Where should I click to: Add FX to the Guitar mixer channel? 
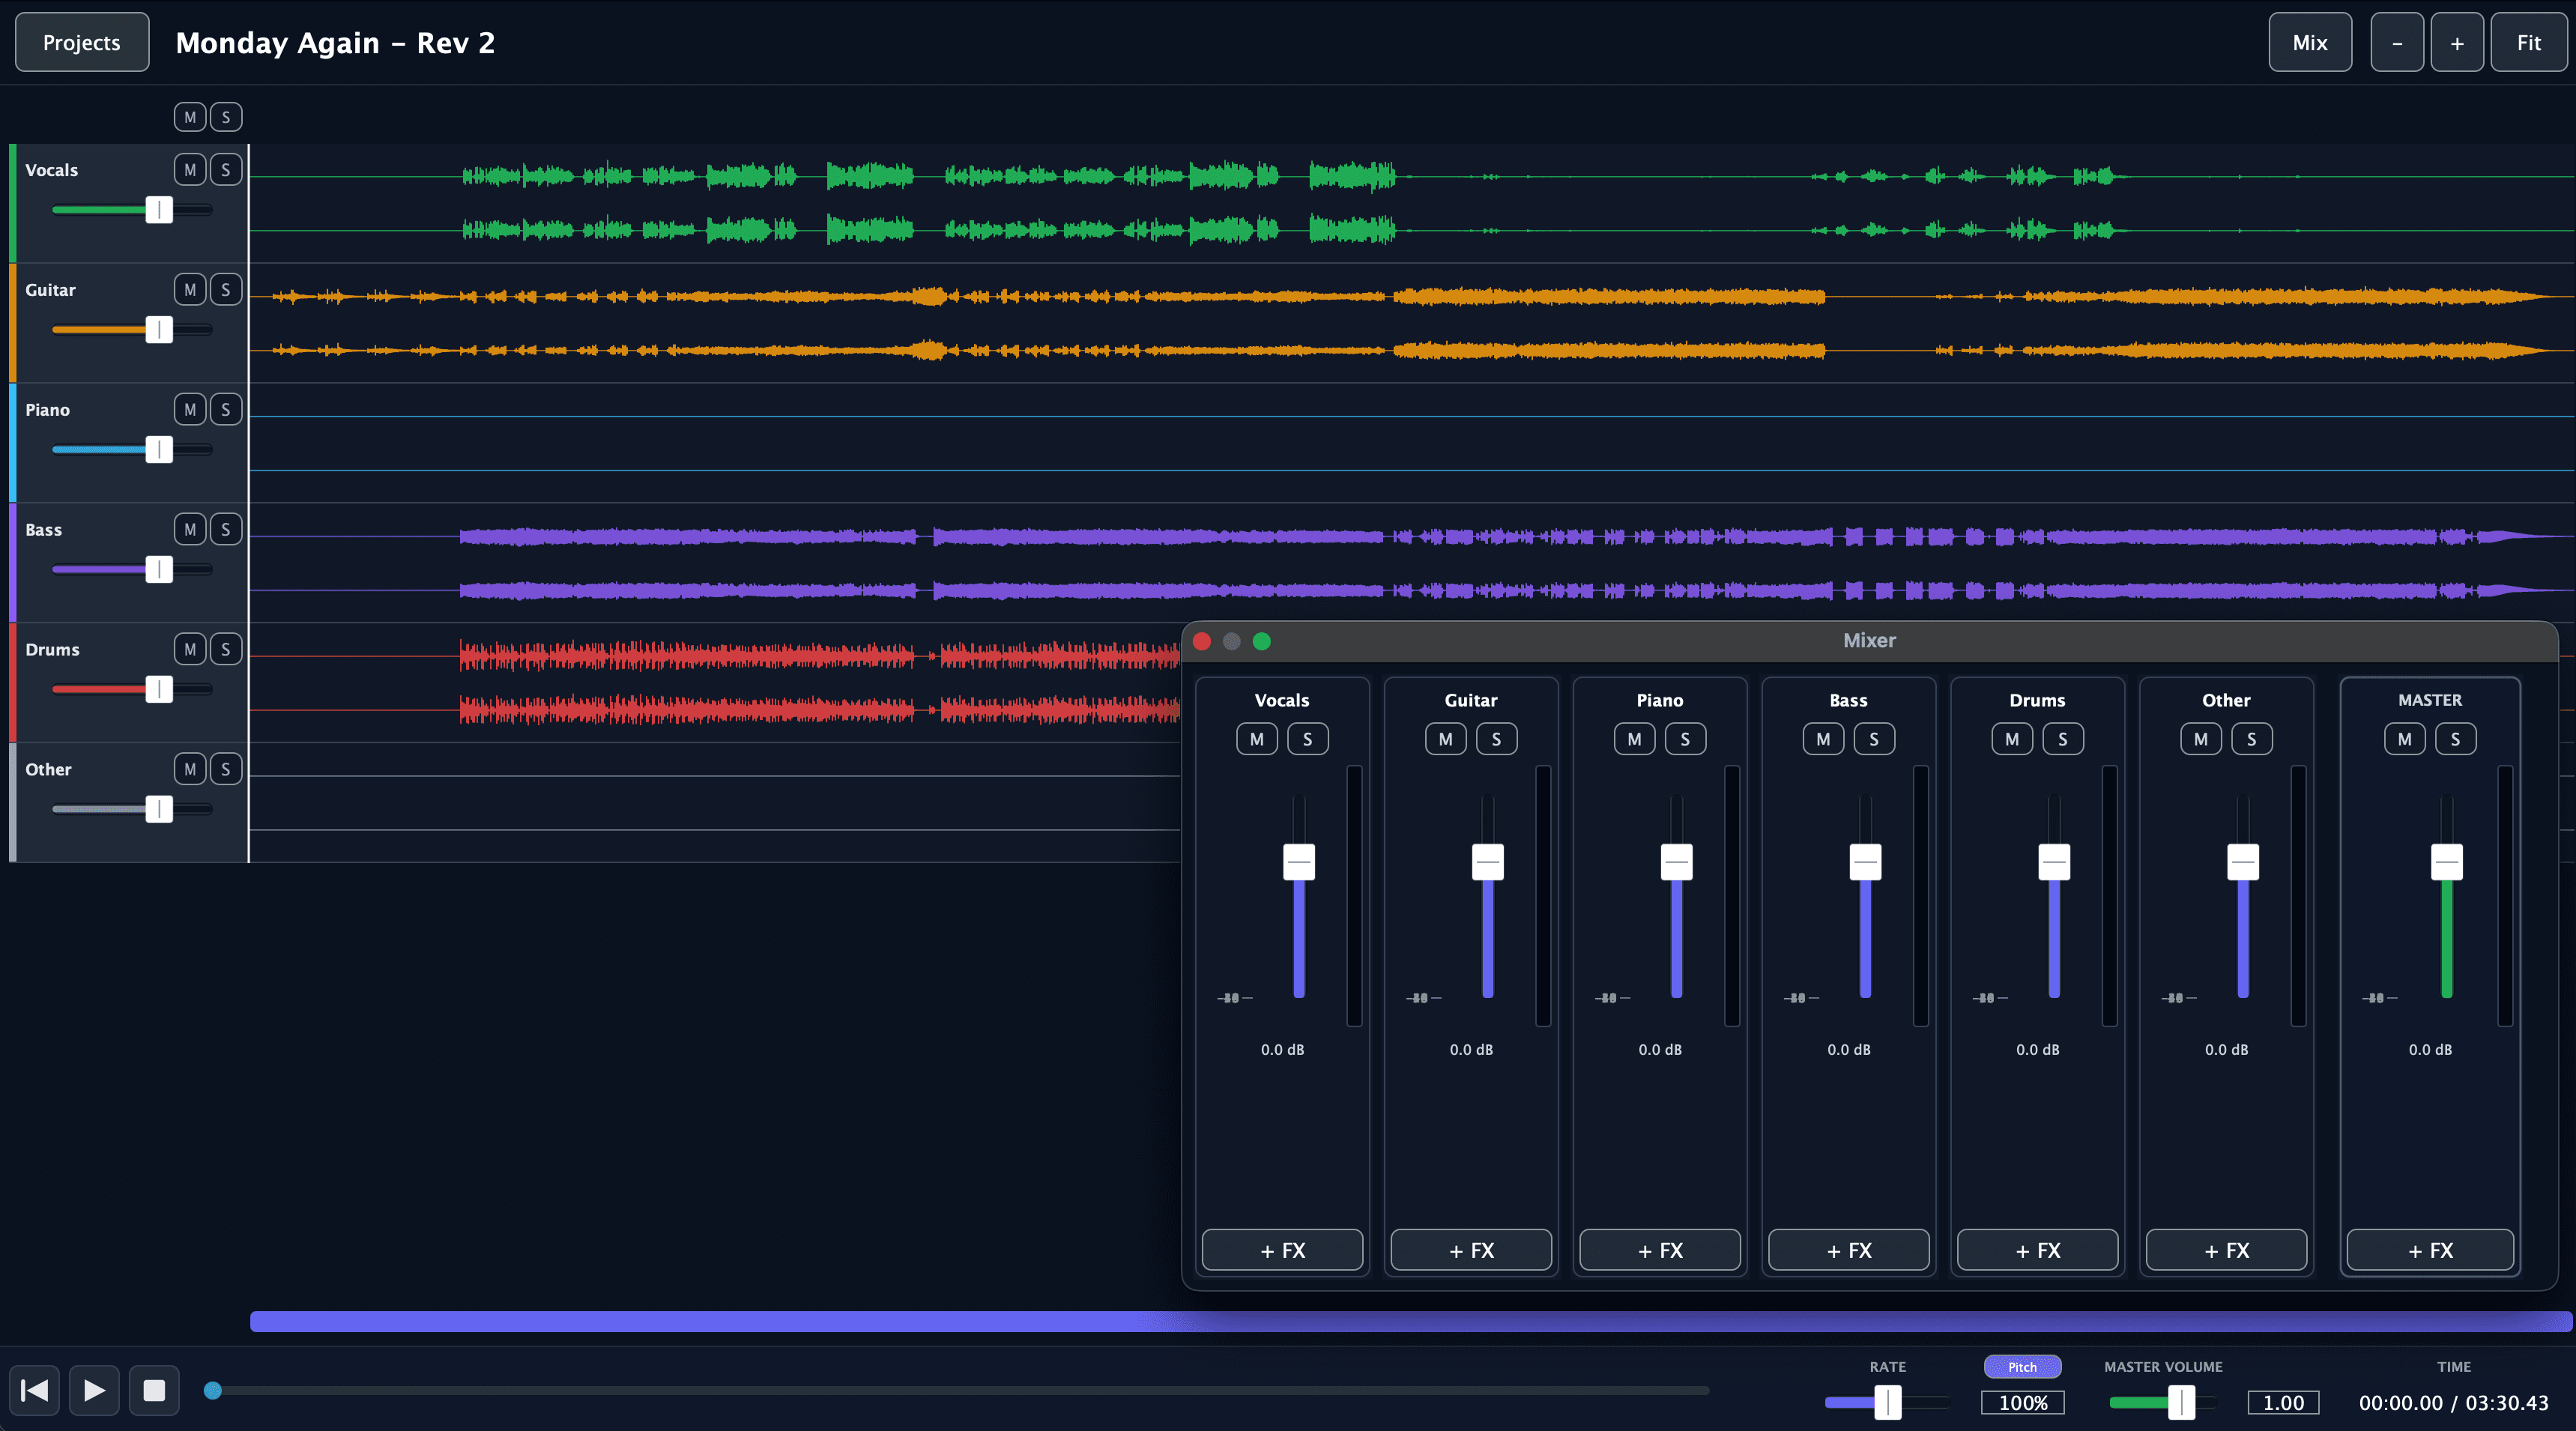tap(1471, 1250)
